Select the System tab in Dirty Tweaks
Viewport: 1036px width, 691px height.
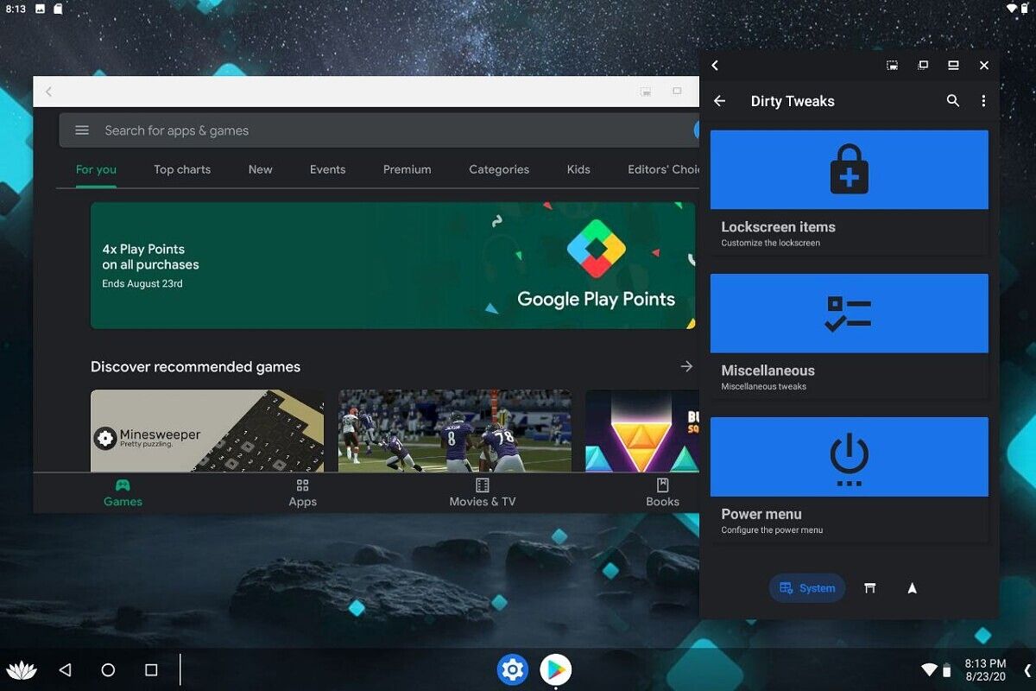[807, 588]
